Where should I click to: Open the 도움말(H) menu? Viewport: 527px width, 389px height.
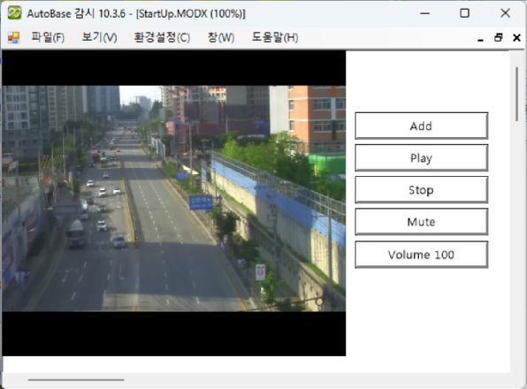point(275,37)
